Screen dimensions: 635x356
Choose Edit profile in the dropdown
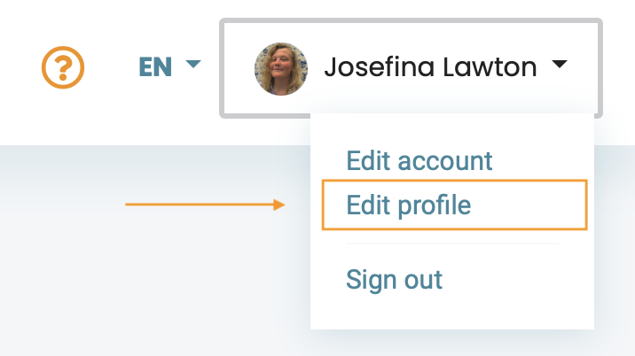click(409, 205)
